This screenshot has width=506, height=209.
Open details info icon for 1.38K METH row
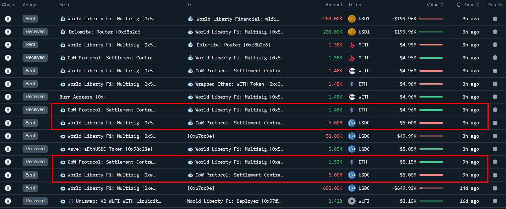495,58
